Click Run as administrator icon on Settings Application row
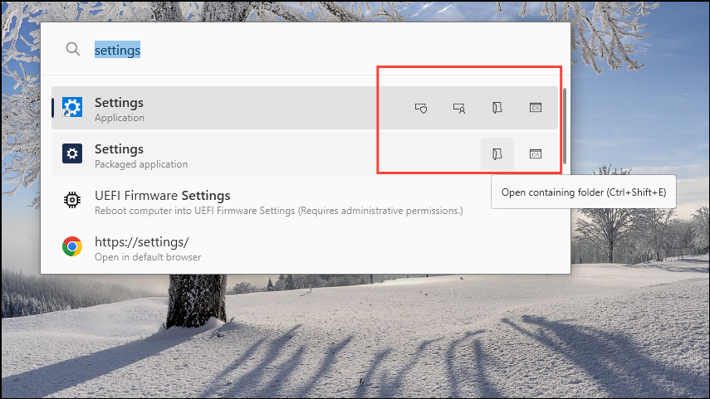Image resolution: width=710 pixels, height=399 pixels. [x=421, y=108]
